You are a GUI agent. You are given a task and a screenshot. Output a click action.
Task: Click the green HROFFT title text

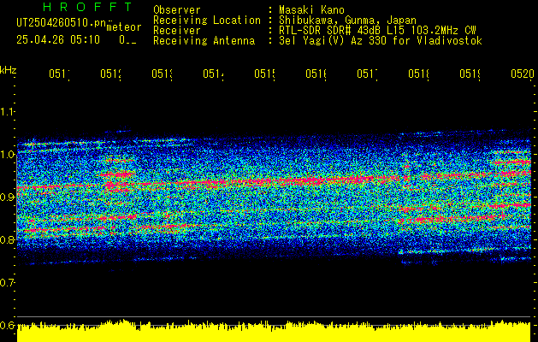[x=88, y=7]
